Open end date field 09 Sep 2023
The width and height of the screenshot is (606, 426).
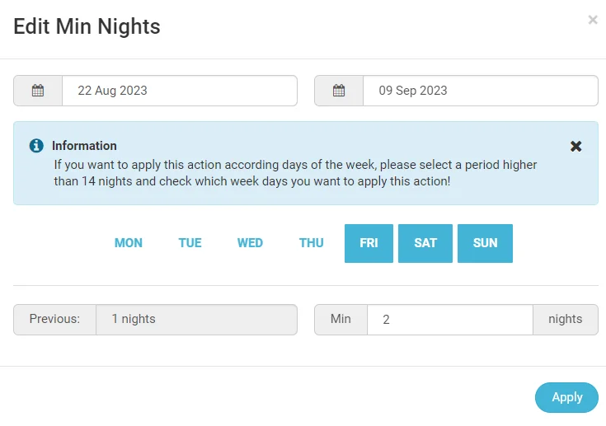[480, 91]
